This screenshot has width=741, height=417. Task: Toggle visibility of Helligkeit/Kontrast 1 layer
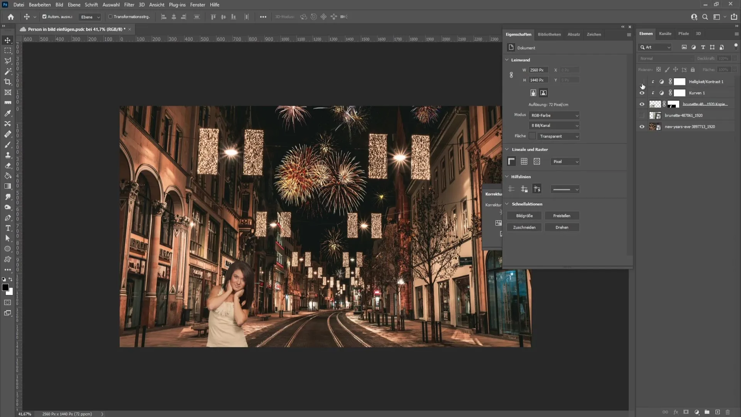(x=642, y=81)
